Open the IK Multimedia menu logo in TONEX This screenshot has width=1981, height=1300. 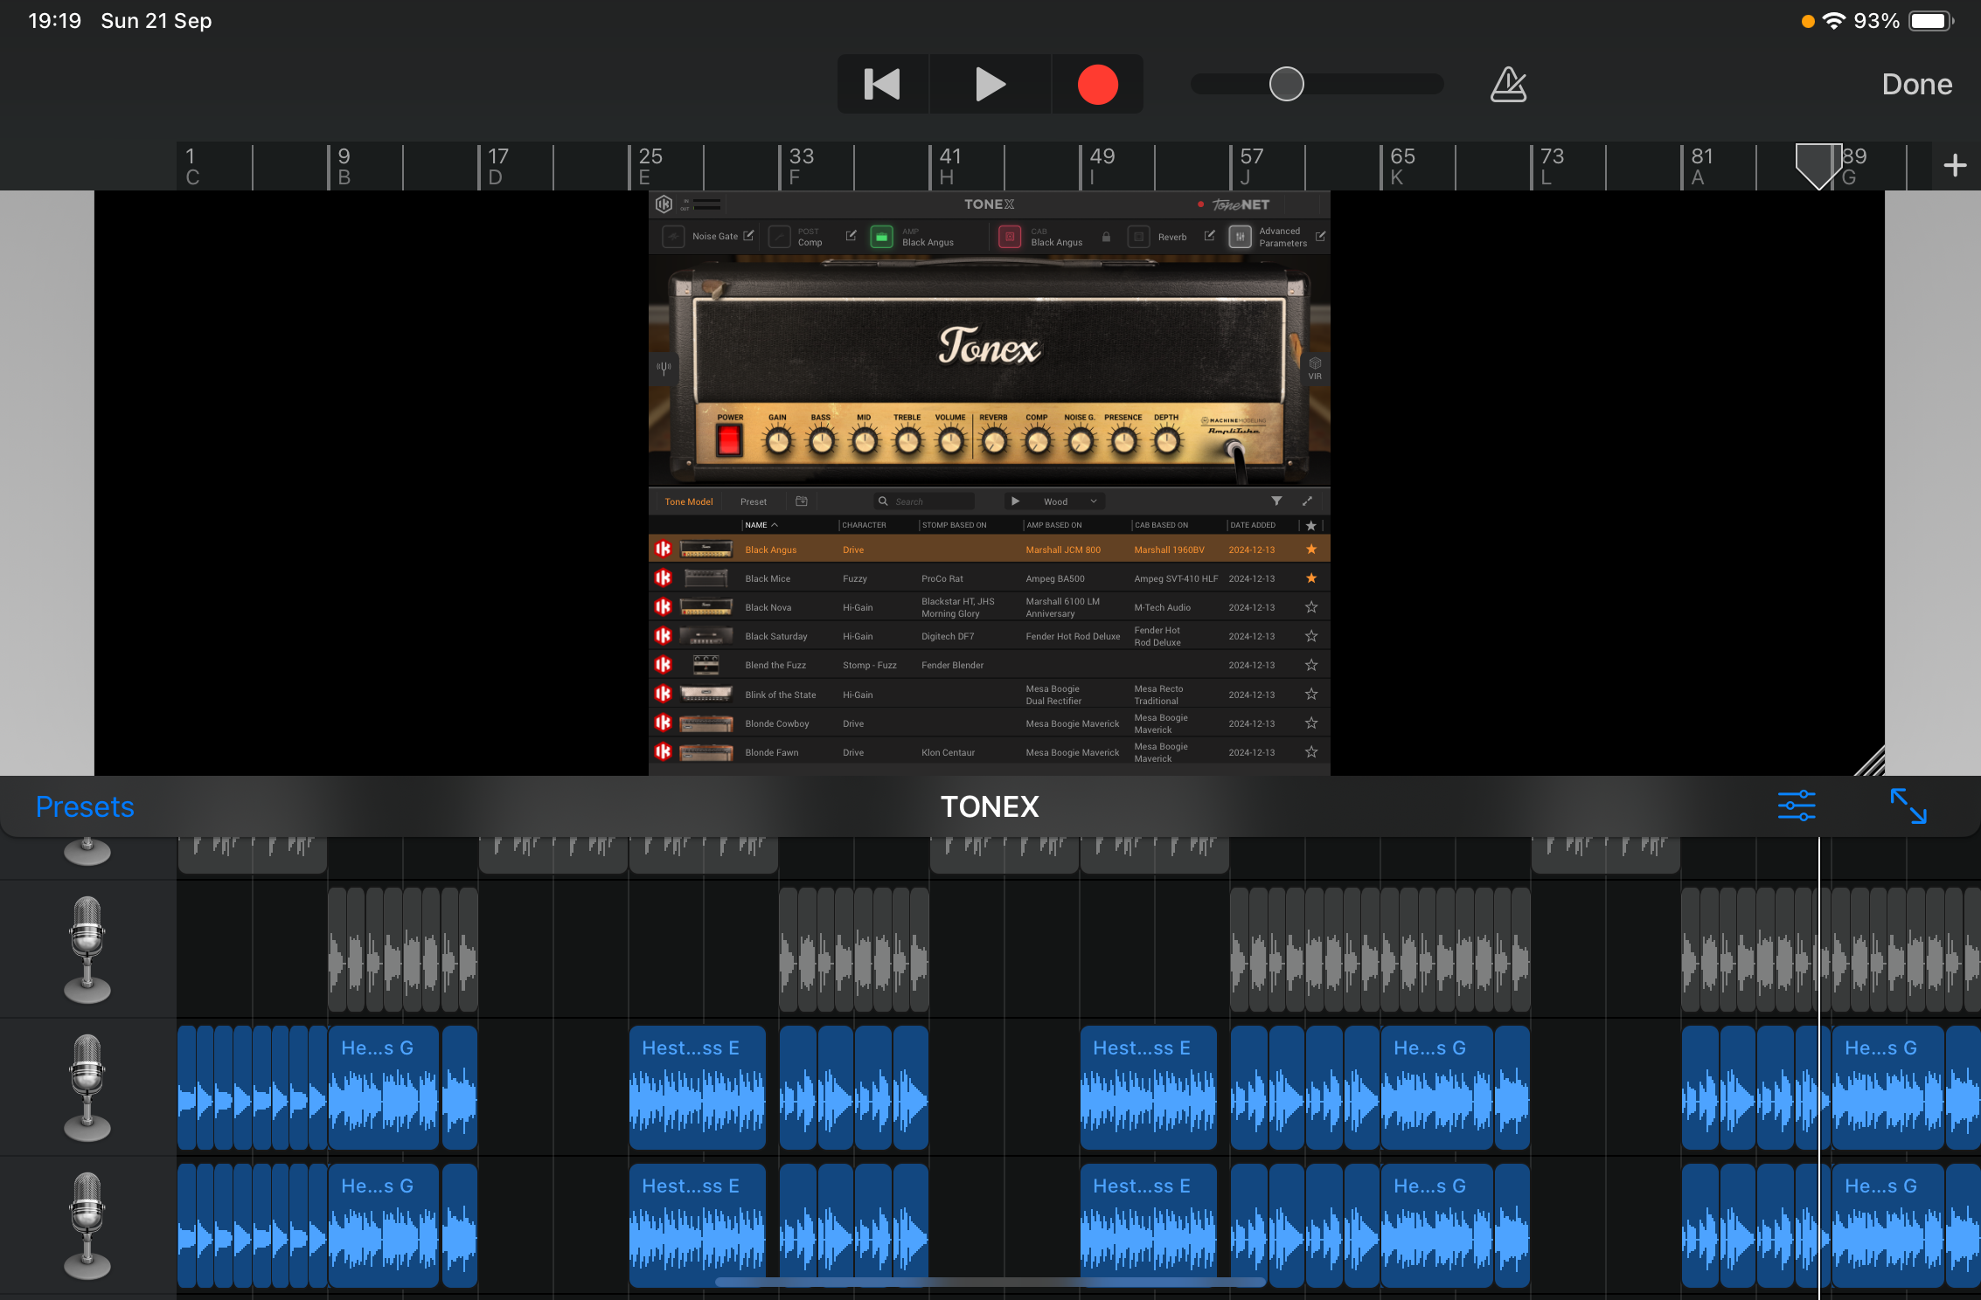[664, 204]
